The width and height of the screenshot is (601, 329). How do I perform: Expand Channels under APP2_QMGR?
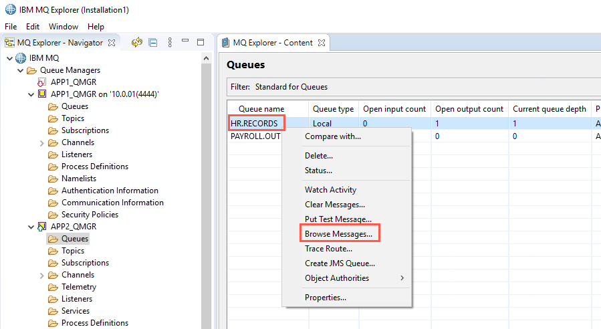click(x=41, y=276)
